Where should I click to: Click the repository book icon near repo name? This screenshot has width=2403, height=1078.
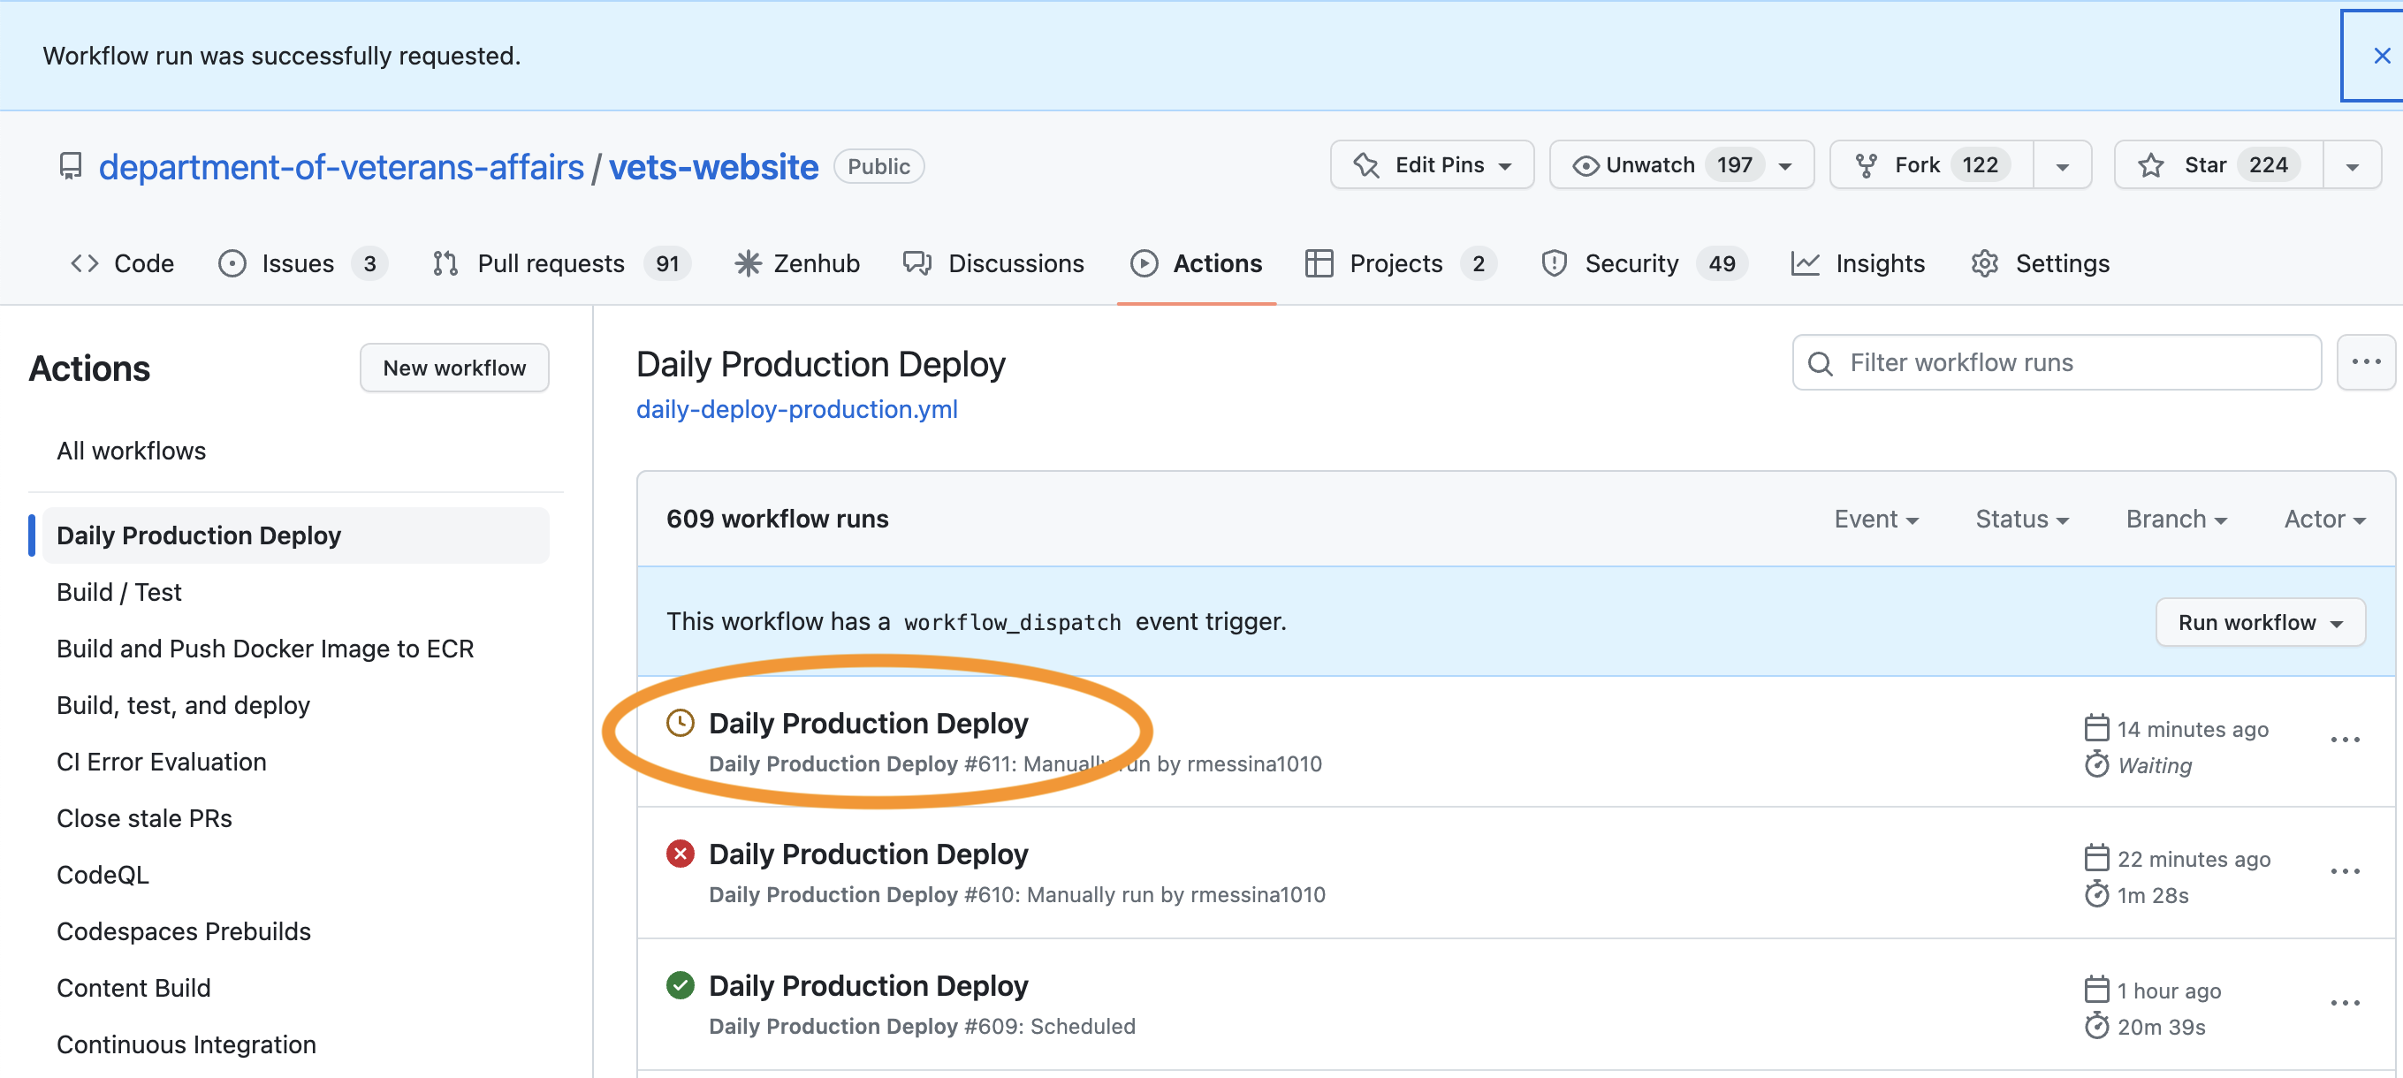72,165
